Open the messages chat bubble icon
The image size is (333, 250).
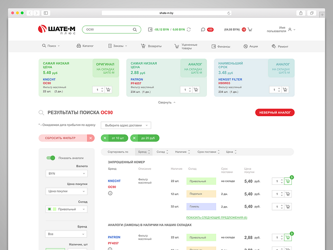point(203,30)
